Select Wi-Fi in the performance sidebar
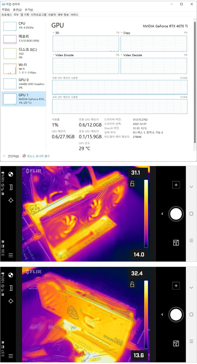 click(24, 68)
